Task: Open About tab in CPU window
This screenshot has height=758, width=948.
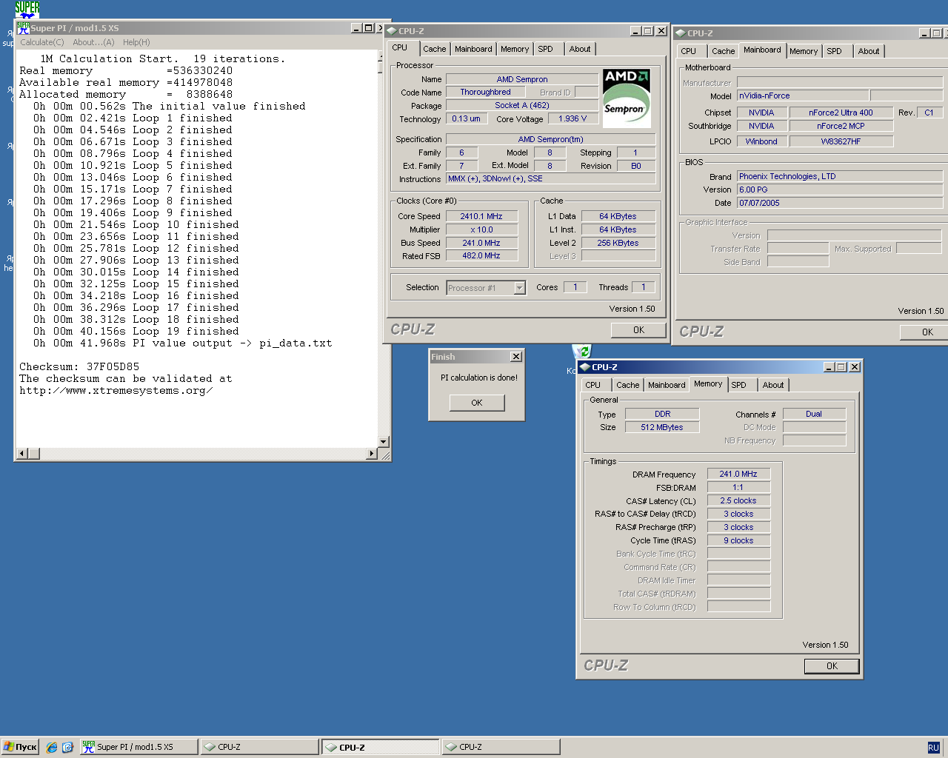Action: tap(580, 49)
